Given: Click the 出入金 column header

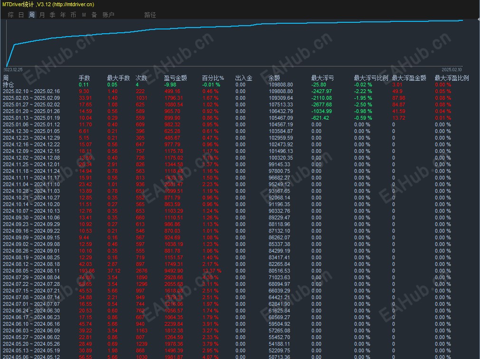Looking at the screenshot, I should pyautogui.click(x=244, y=78).
